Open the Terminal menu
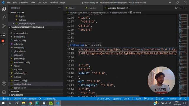Screen dimensions: 189x106 point(53,3)
